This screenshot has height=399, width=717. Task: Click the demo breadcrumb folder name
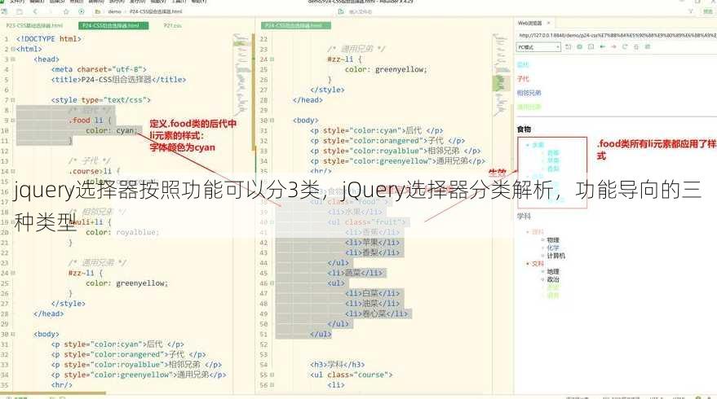(x=115, y=11)
